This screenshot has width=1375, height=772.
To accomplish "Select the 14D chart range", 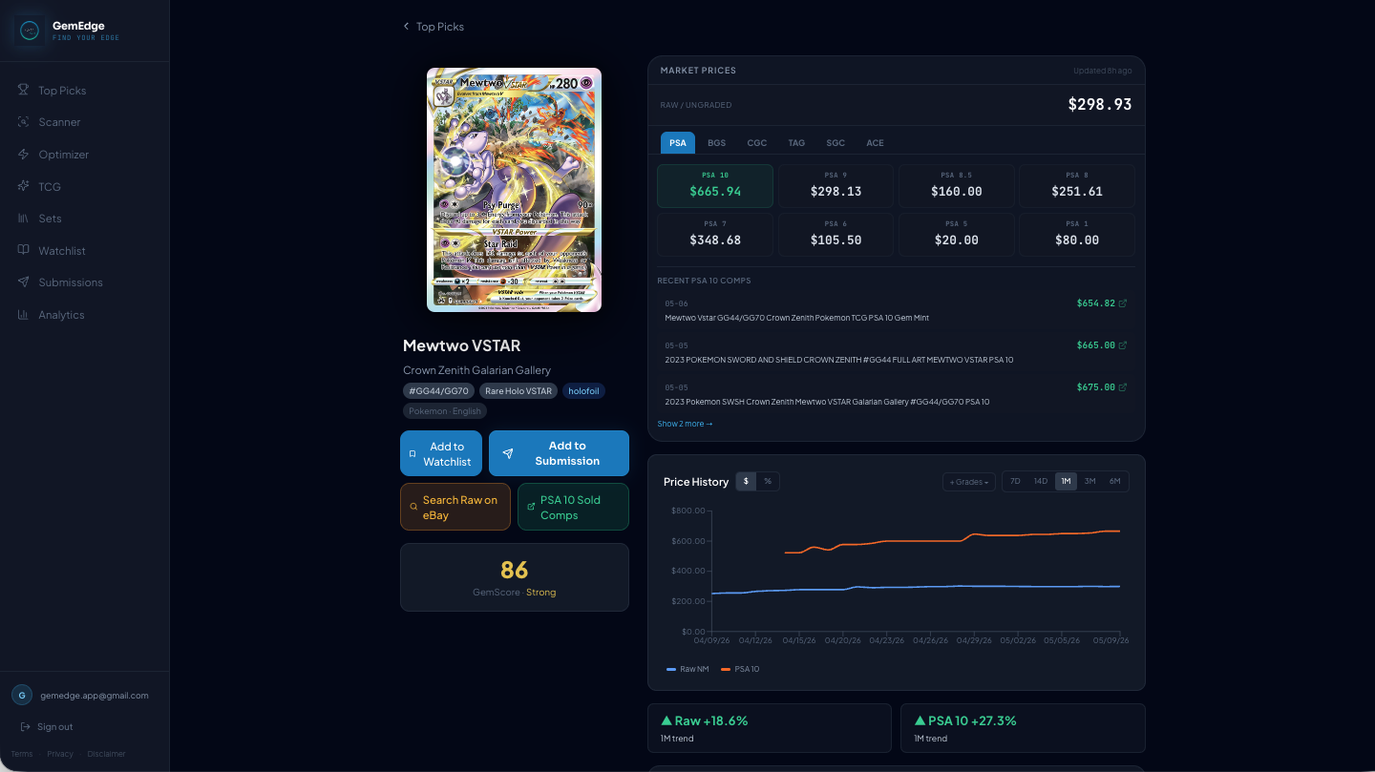I will pos(1041,481).
